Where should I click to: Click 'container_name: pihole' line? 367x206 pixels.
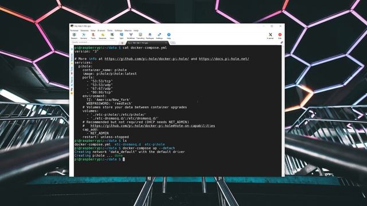pos(104,70)
